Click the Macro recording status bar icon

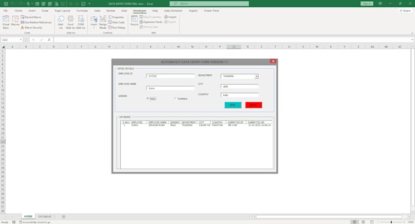click(14, 222)
